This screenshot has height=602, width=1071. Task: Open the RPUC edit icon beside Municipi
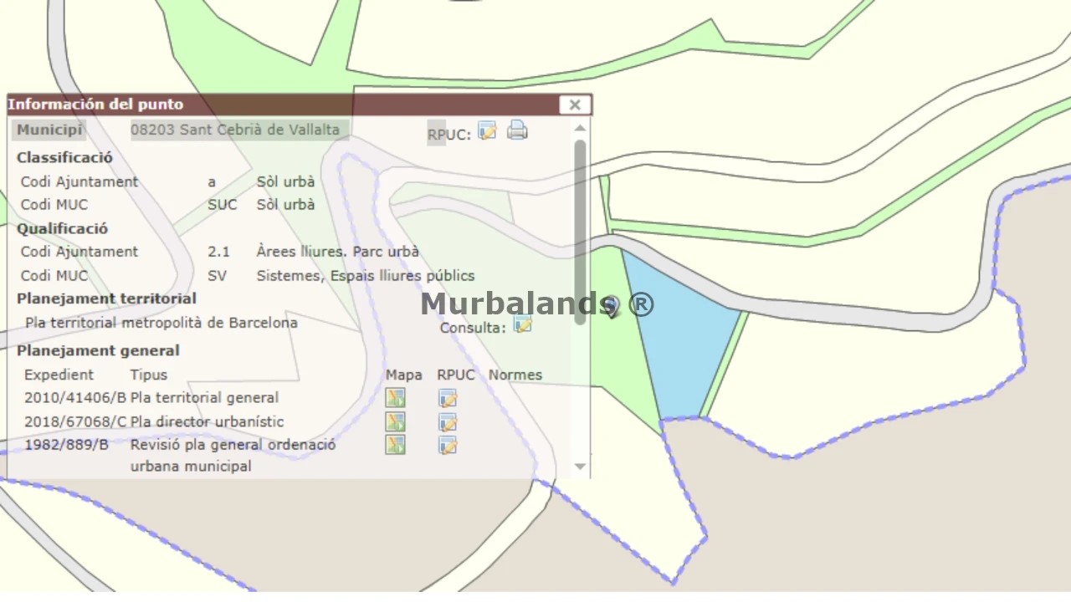click(487, 131)
